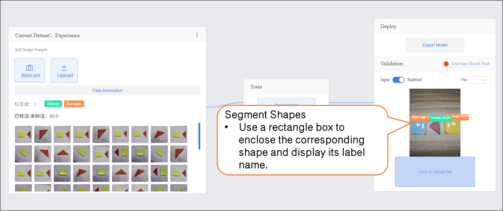Click the dataset thumbnail list scrollbar
The image size is (503, 211).
pyautogui.click(x=199, y=136)
